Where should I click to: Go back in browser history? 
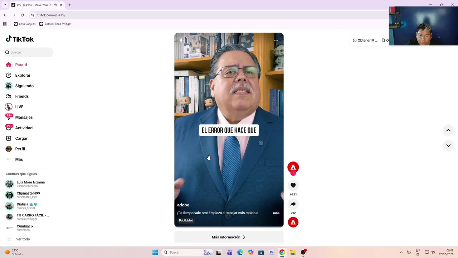5,15
